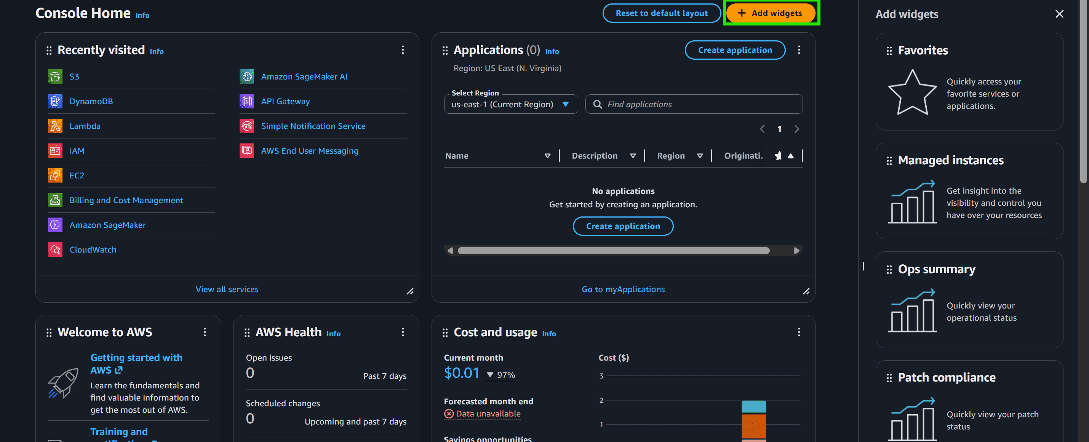This screenshot has width=1089, height=442.
Task: Click the Add widgets panel vertical scrollbar
Action: click(1083, 92)
